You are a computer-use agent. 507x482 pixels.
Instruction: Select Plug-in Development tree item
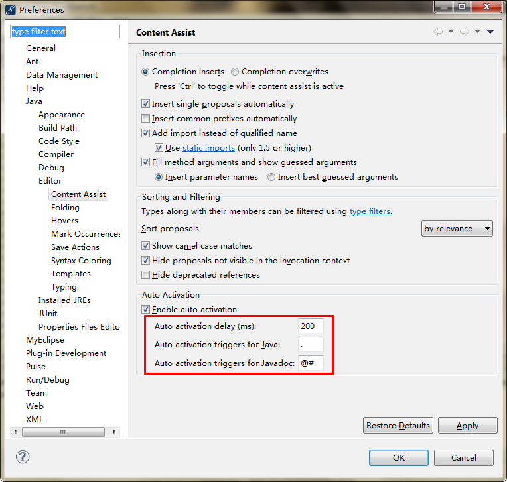click(x=66, y=353)
